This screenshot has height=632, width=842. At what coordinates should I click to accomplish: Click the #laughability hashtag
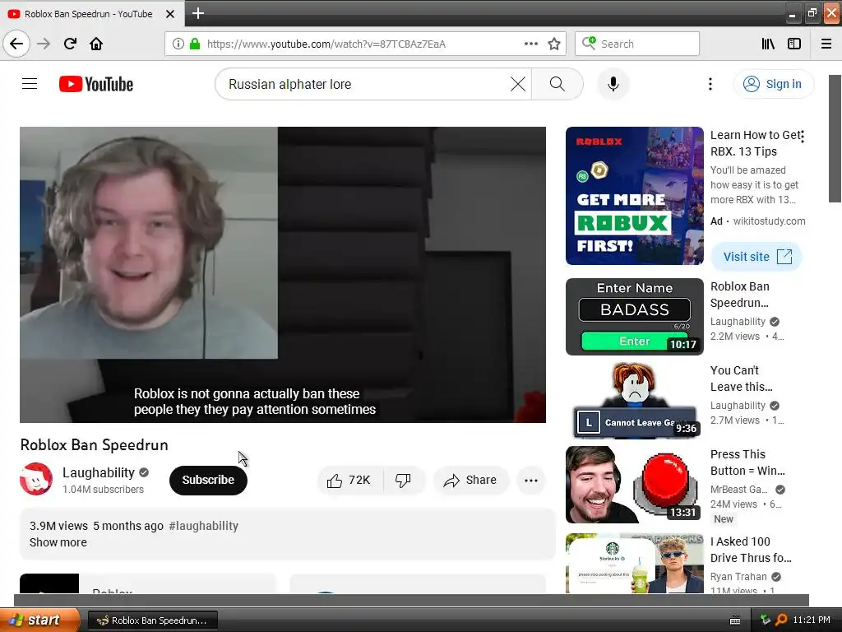click(204, 526)
